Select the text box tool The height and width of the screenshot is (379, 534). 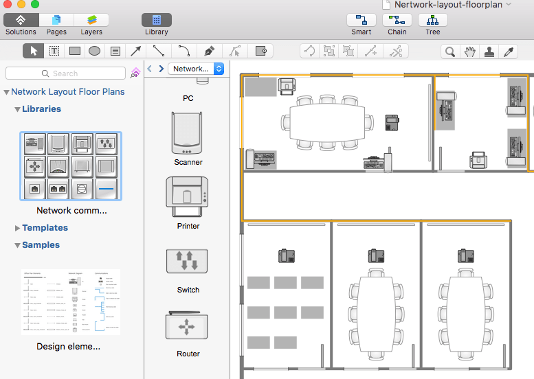54,51
